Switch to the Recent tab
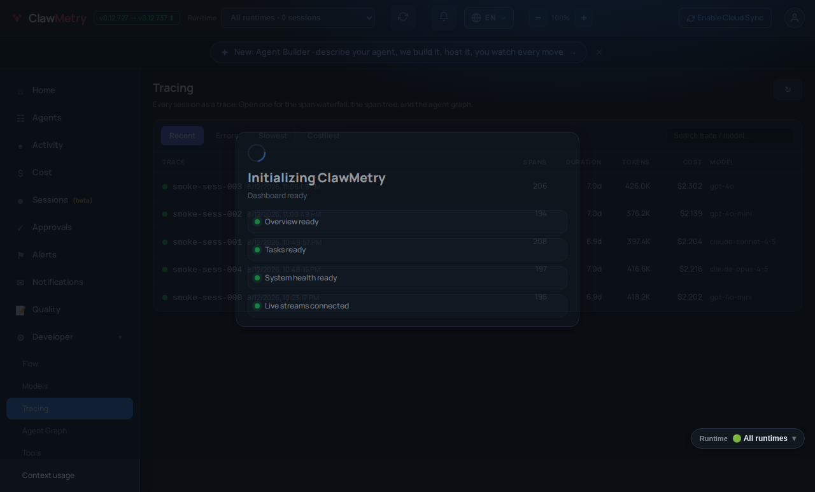This screenshot has width=815, height=492. [182, 136]
